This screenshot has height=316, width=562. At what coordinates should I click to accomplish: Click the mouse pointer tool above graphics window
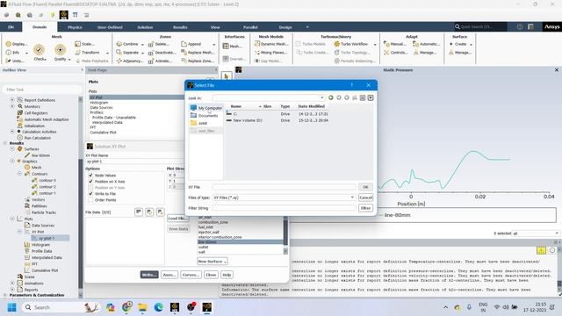(x=227, y=76)
